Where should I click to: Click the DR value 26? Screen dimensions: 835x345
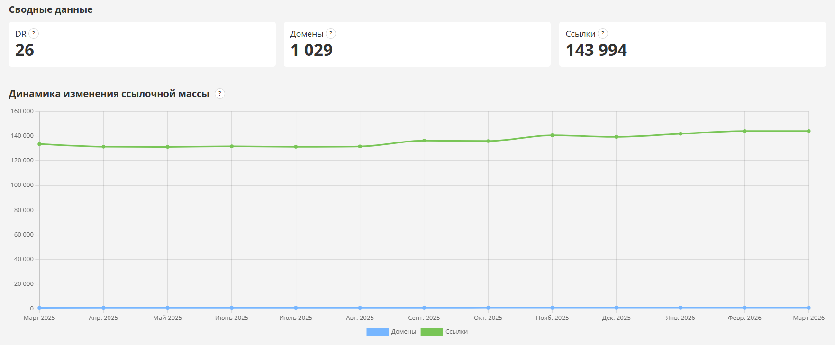coord(25,50)
